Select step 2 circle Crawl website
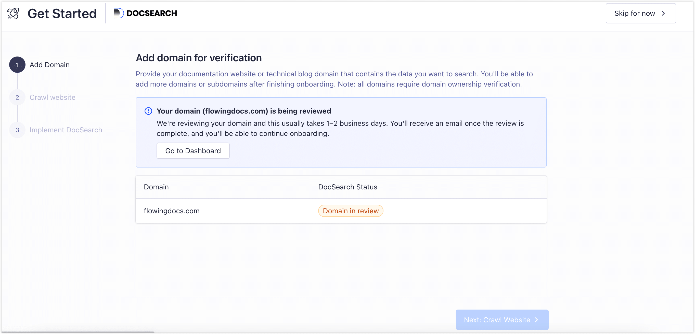695x334 pixels. [17, 97]
